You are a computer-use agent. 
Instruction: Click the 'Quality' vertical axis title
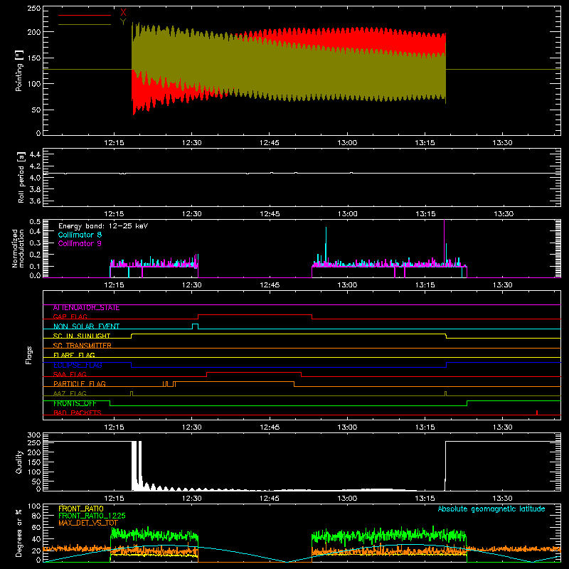(19, 462)
